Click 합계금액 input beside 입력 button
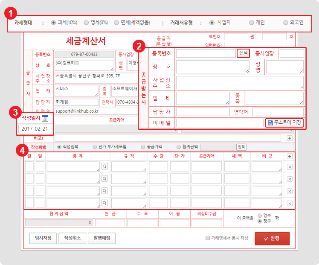 [x=217, y=147]
